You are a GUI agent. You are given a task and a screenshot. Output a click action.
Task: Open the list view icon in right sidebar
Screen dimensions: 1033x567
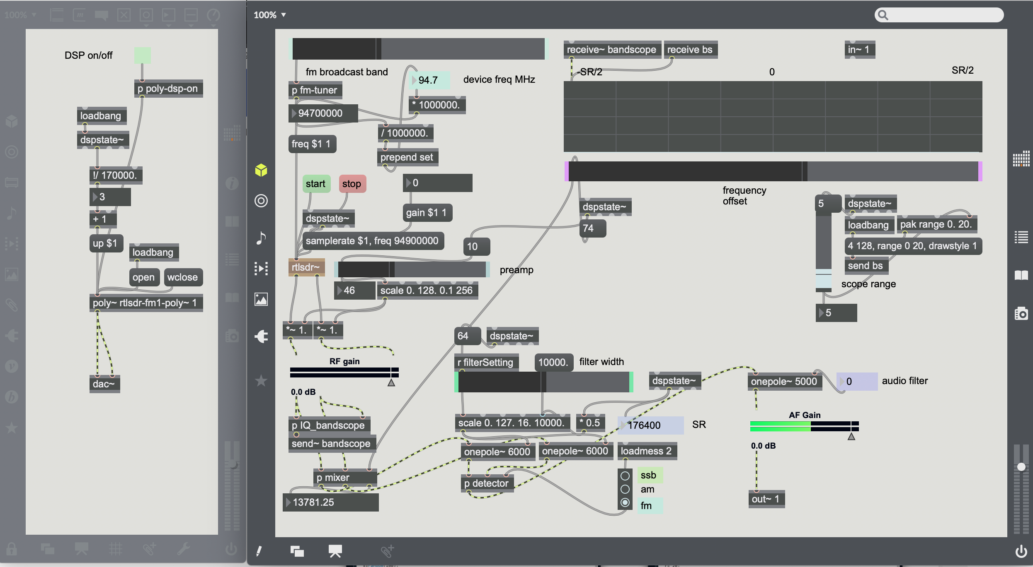click(x=1021, y=237)
